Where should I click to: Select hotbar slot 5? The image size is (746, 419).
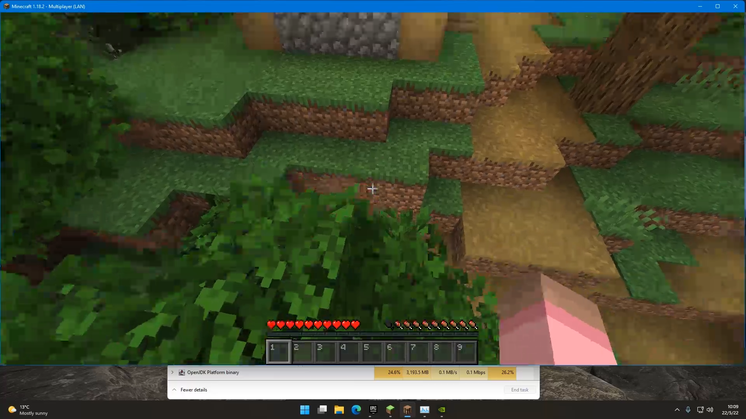coord(372,352)
